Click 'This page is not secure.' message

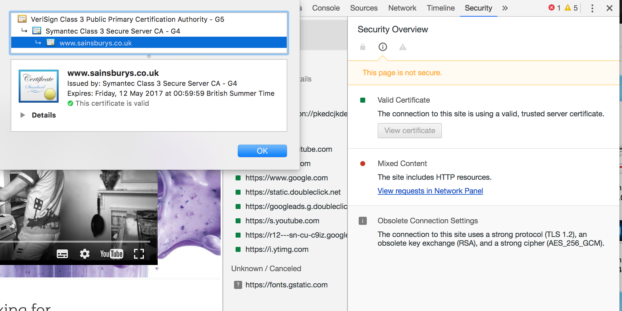point(402,73)
